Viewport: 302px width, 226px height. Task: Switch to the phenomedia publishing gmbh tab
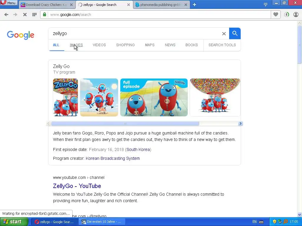pyautogui.click(x=160, y=5)
